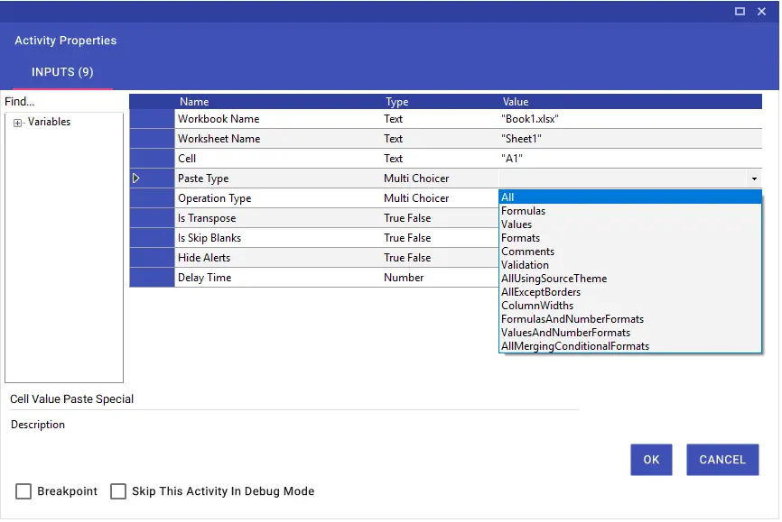This screenshot has height=522, width=782.
Task: Confirm with the OK button
Action: [651, 460]
